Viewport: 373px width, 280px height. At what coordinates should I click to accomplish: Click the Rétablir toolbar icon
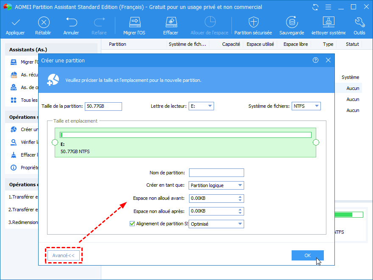[44, 22]
